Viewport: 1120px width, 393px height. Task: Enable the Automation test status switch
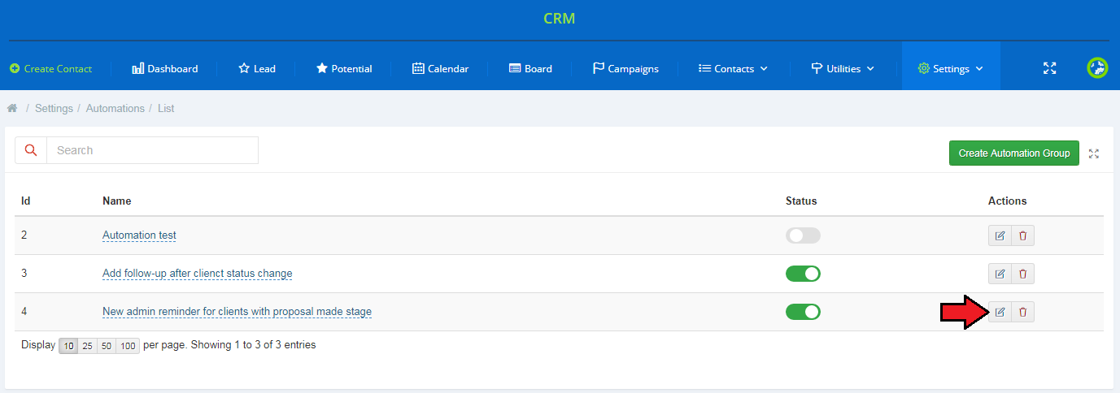tap(803, 235)
